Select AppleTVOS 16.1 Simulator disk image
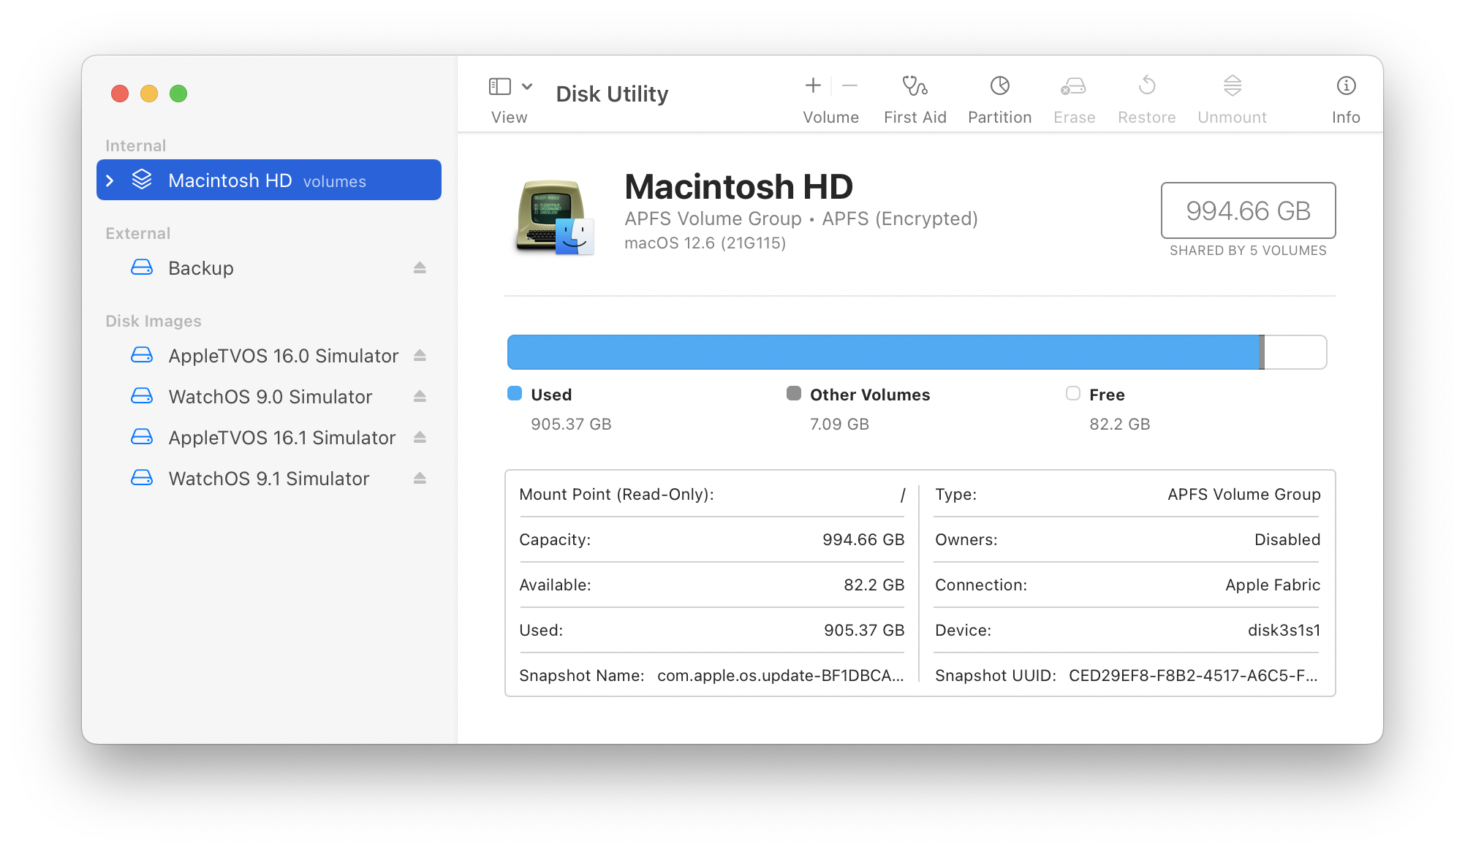The height and width of the screenshot is (852, 1465). tap(269, 438)
